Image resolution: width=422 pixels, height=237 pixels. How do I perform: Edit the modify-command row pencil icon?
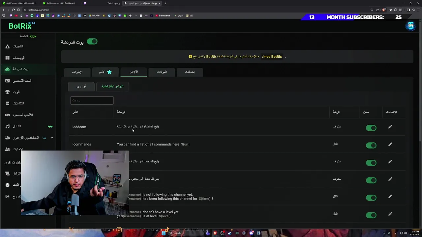(390, 179)
